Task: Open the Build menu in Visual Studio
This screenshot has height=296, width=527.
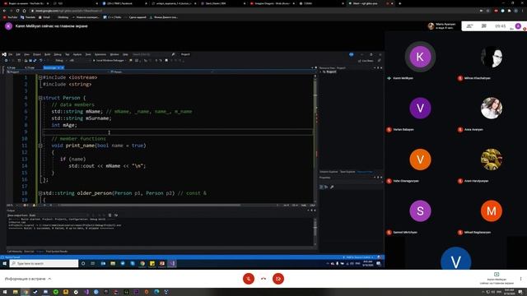Action: click(48, 54)
